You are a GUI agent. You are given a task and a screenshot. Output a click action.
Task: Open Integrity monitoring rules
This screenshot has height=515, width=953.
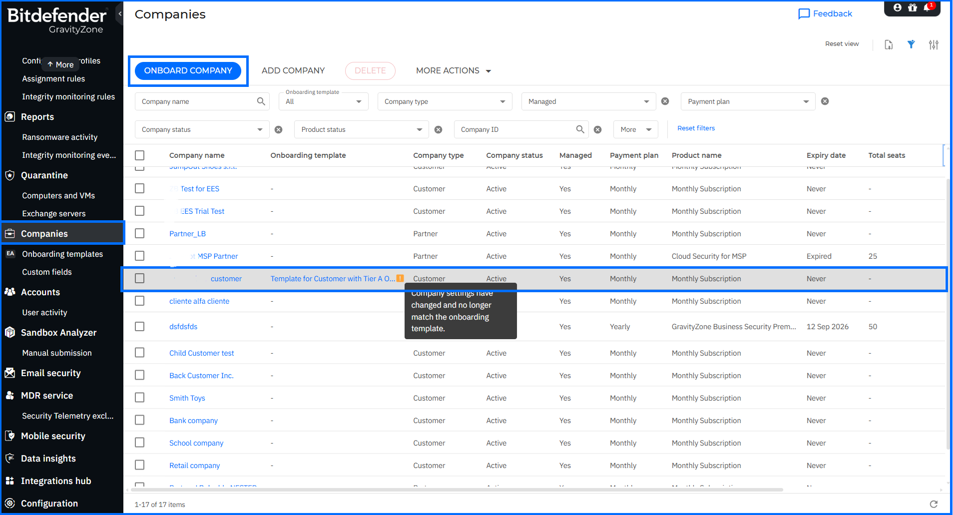(68, 97)
